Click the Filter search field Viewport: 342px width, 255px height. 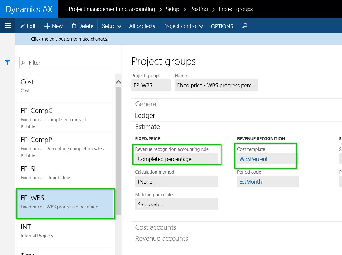click(x=66, y=62)
